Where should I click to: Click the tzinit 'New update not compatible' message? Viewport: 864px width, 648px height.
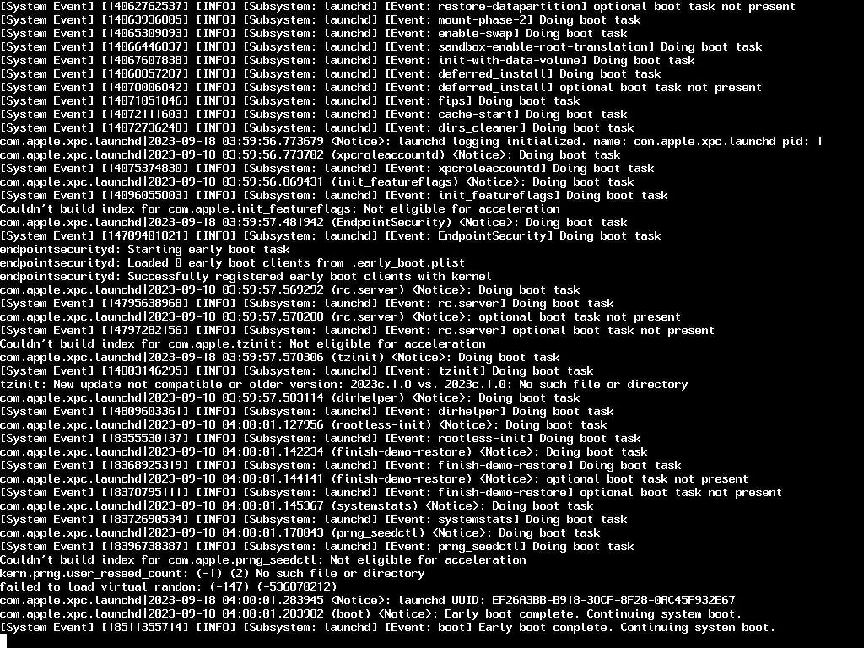(344, 384)
